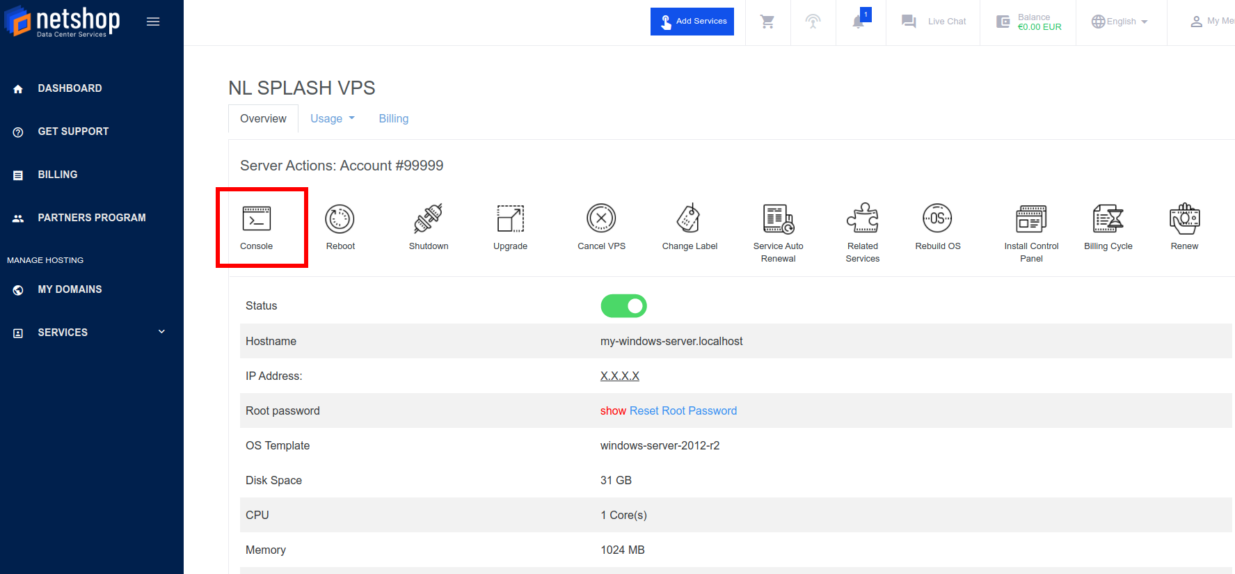
Task: Open the Billing Cycle action
Action: tap(1108, 228)
